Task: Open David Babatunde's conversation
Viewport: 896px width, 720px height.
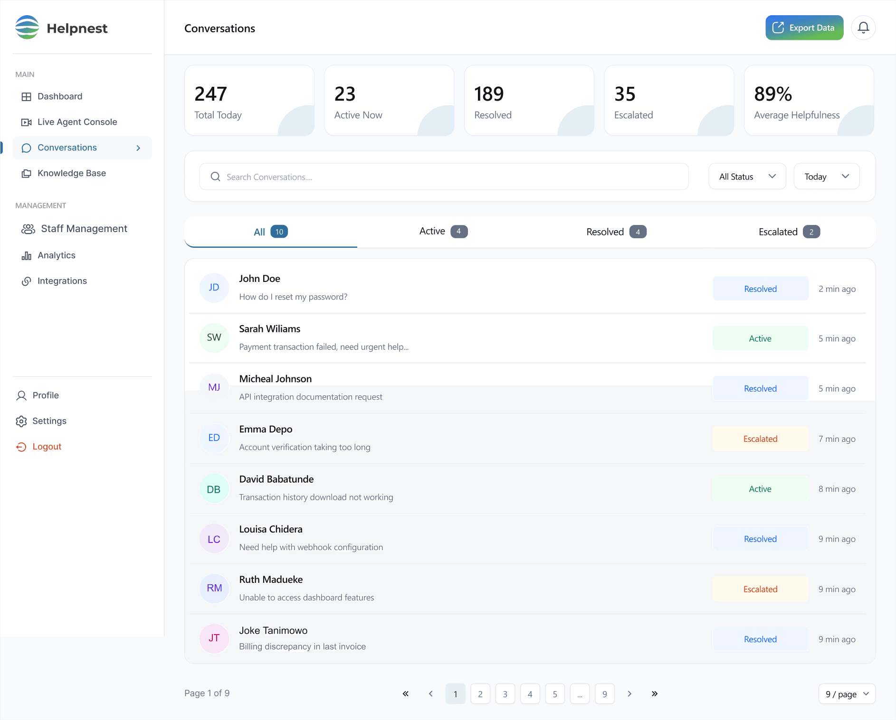Action: tap(527, 488)
